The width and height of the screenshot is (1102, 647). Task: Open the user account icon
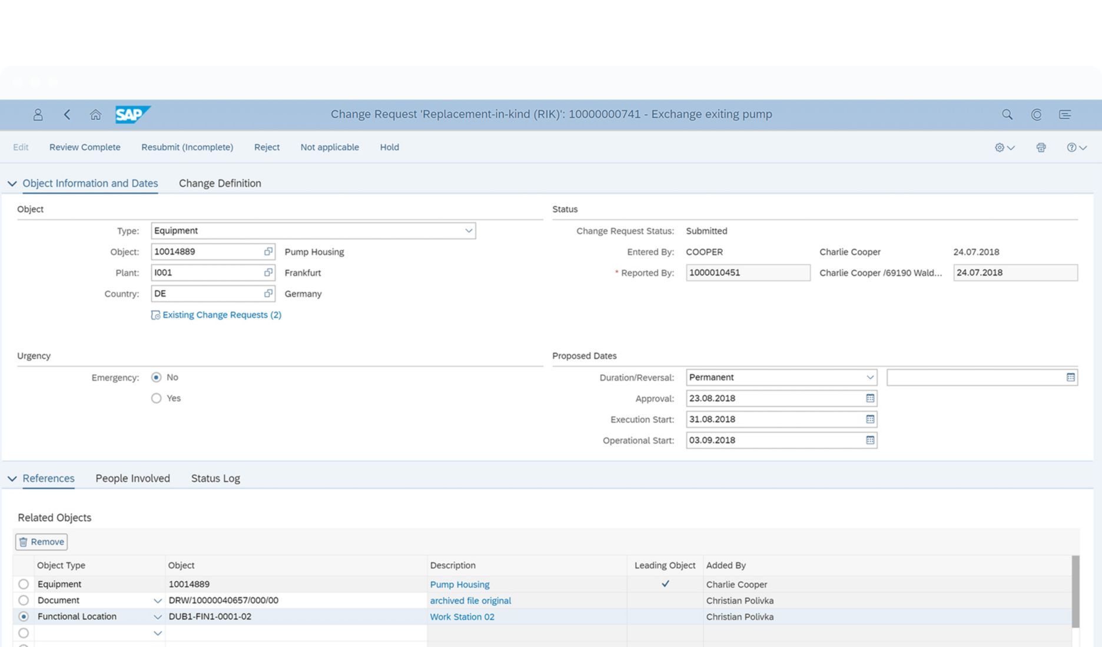point(38,114)
